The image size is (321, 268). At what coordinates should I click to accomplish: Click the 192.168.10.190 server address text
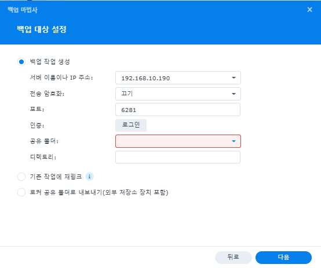click(145, 78)
